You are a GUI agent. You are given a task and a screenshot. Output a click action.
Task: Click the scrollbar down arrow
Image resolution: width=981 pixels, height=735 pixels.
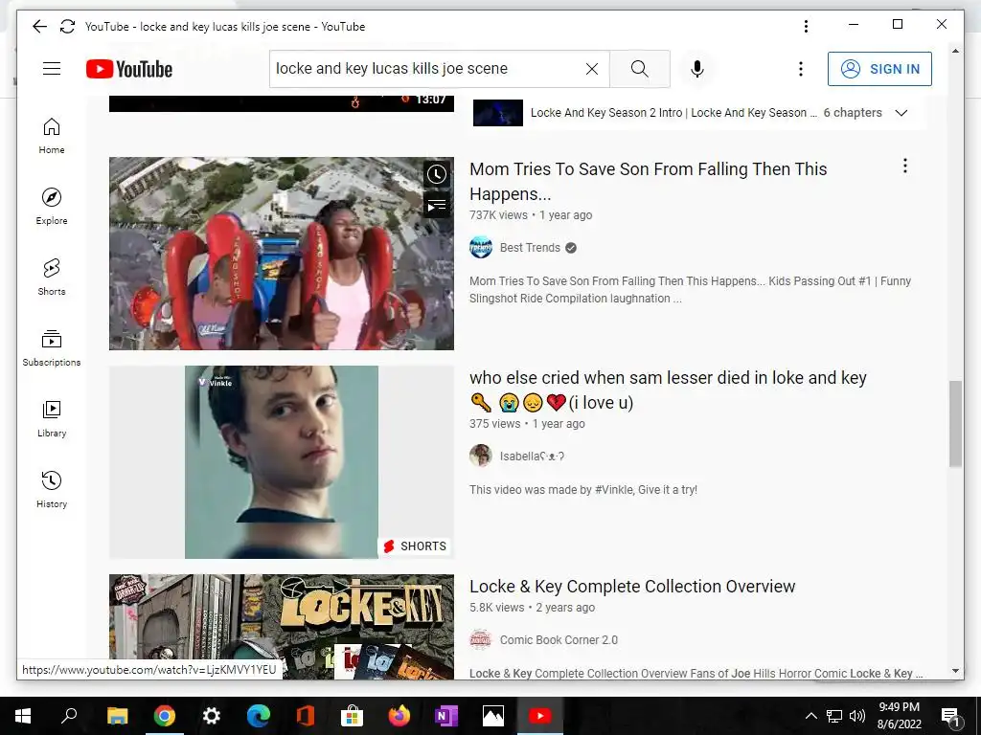955,671
